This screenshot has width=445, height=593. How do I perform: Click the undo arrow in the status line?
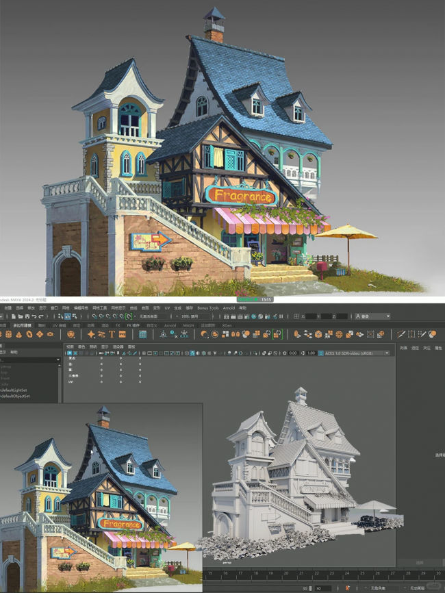coord(36,316)
